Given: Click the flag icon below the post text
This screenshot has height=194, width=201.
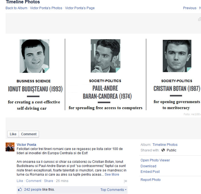Looking at the screenshot, I should (125, 181).
